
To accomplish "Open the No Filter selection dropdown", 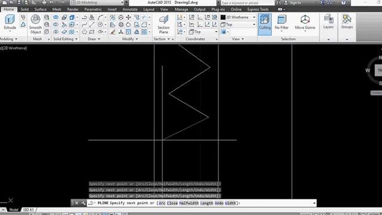I will [281, 24].
